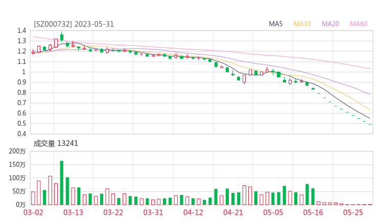Toggle the MA5 legend entry
The height and width of the screenshot is (224, 378).
pyautogui.click(x=276, y=23)
